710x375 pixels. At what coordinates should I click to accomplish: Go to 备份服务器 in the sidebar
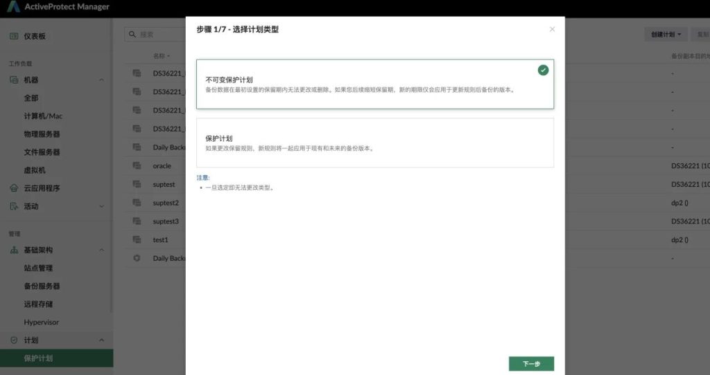(x=42, y=286)
